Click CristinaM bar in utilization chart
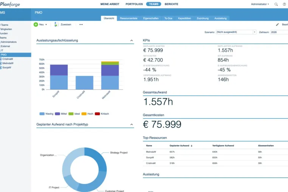The height and width of the screenshot is (192, 288). click(x=85, y=83)
